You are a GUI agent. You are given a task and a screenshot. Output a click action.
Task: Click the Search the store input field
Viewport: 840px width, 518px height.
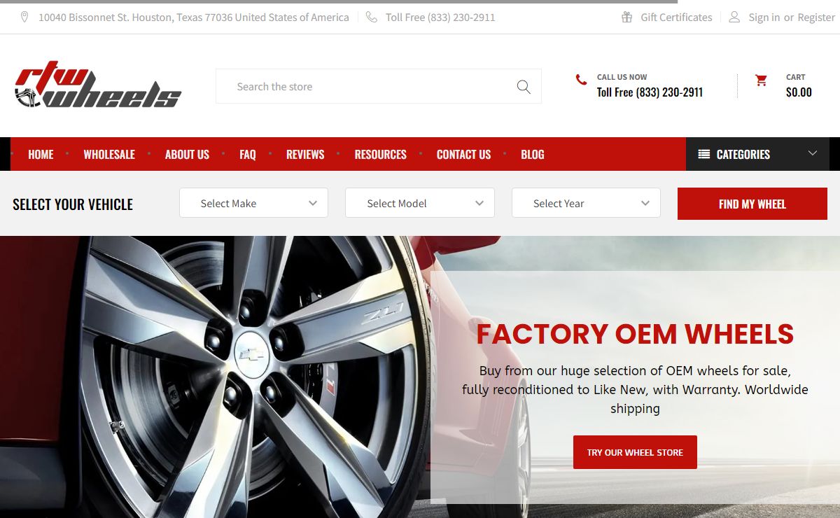click(378, 86)
